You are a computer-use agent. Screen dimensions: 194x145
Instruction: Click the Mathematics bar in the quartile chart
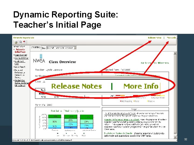(x=71, y=122)
